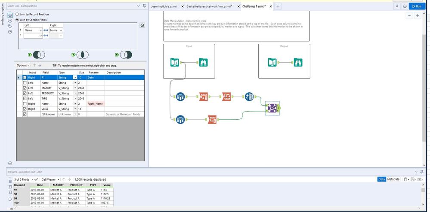Image resolution: width=430 pixels, height=212 pixels.
Task: Open Type dropdown for Value row
Action: [75, 109]
